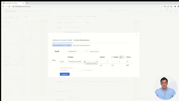This screenshot has width=179, height=101.
Task: Click the Сумма input field
Action: 103,61
